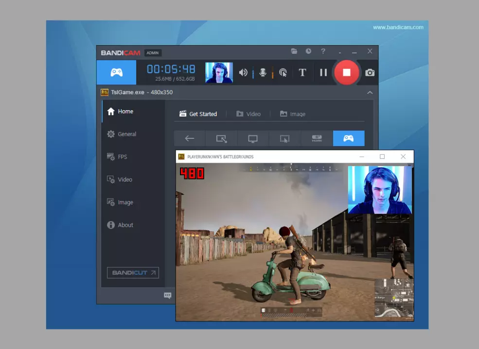Click the text overlay T icon
This screenshot has width=479, height=349.
pos(302,72)
